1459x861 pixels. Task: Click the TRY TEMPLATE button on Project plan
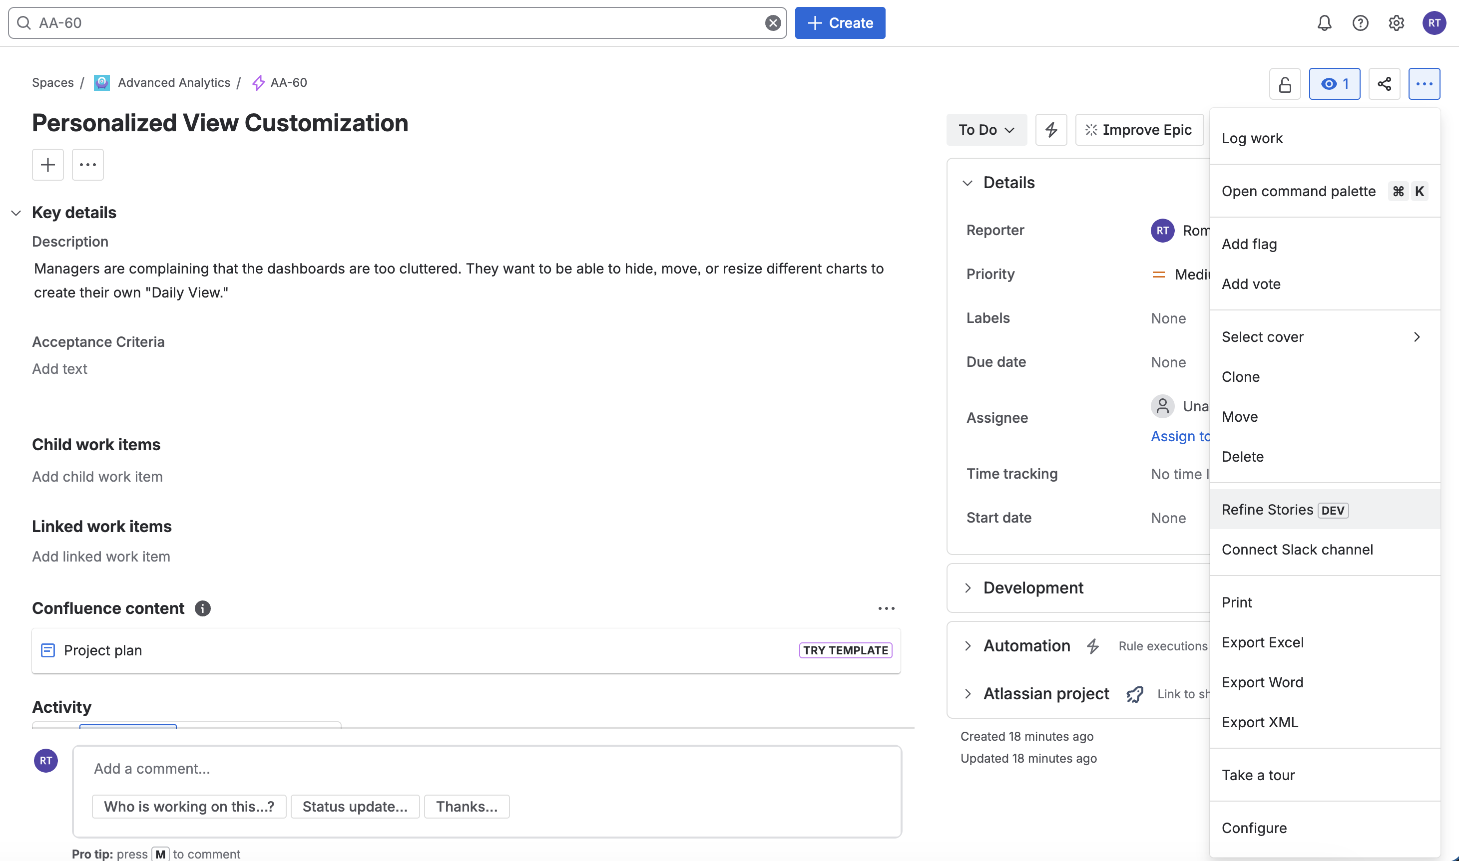coord(845,650)
